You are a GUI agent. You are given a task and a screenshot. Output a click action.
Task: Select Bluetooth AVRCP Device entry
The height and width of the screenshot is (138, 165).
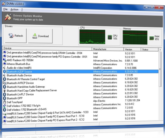point(20,83)
